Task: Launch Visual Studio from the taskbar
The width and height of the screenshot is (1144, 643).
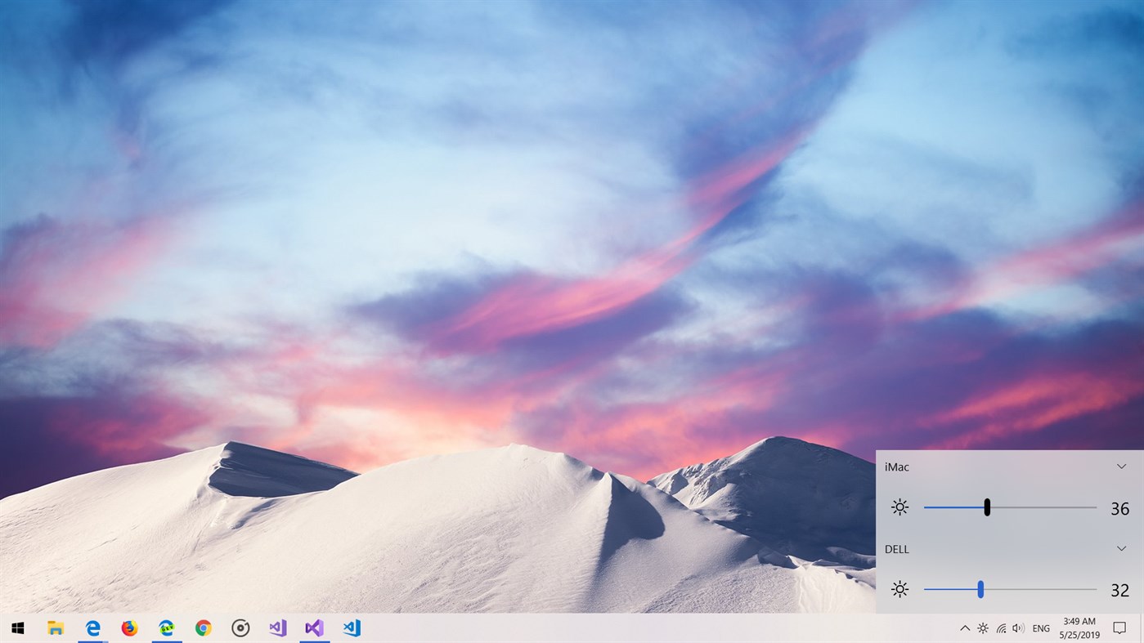Action: click(313, 627)
